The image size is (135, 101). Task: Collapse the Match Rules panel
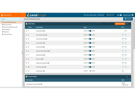127,24
